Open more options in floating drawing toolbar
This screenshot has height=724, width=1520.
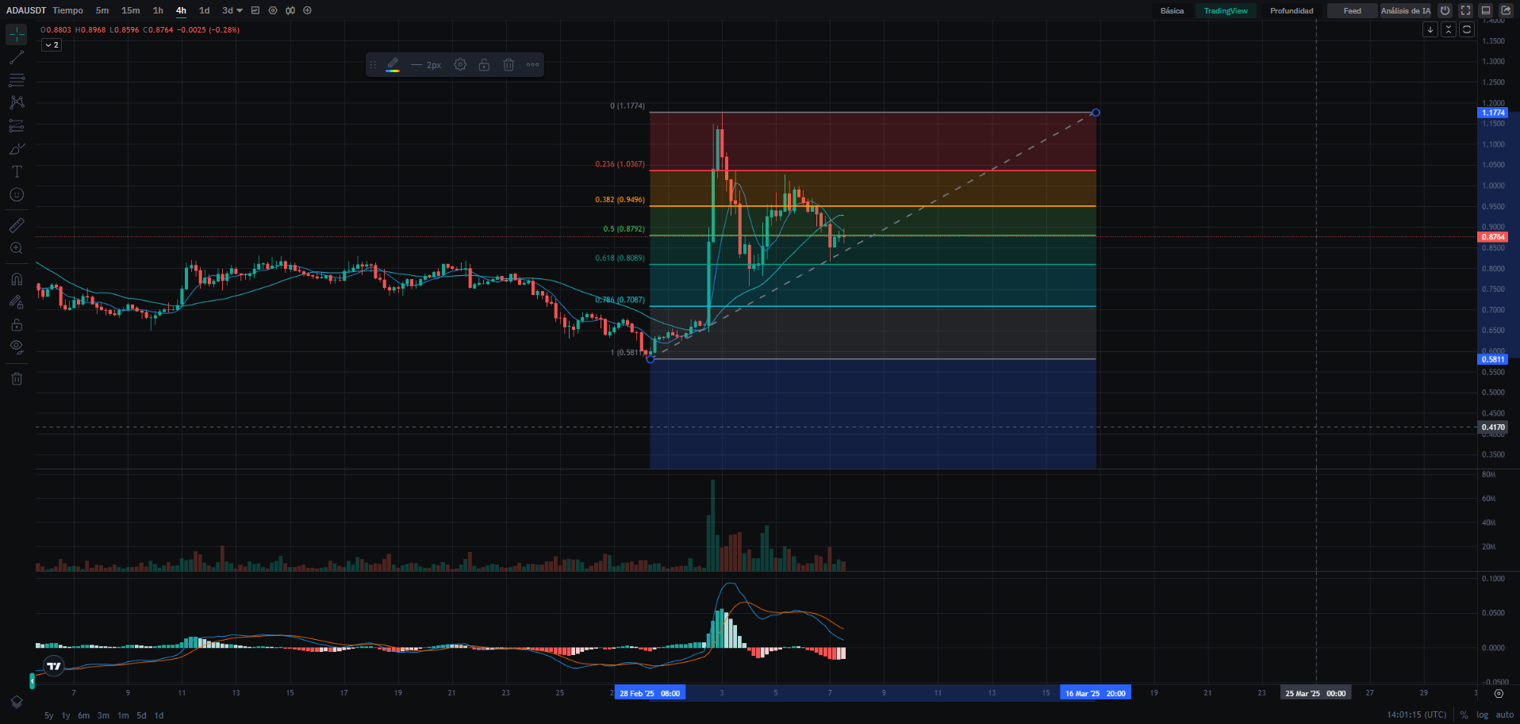(x=532, y=65)
